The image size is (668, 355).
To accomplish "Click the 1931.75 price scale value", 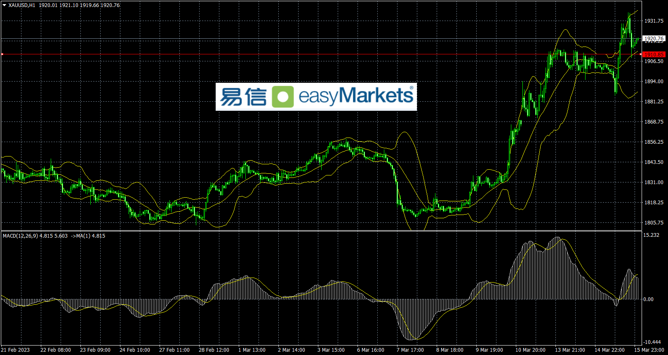I will [654, 21].
